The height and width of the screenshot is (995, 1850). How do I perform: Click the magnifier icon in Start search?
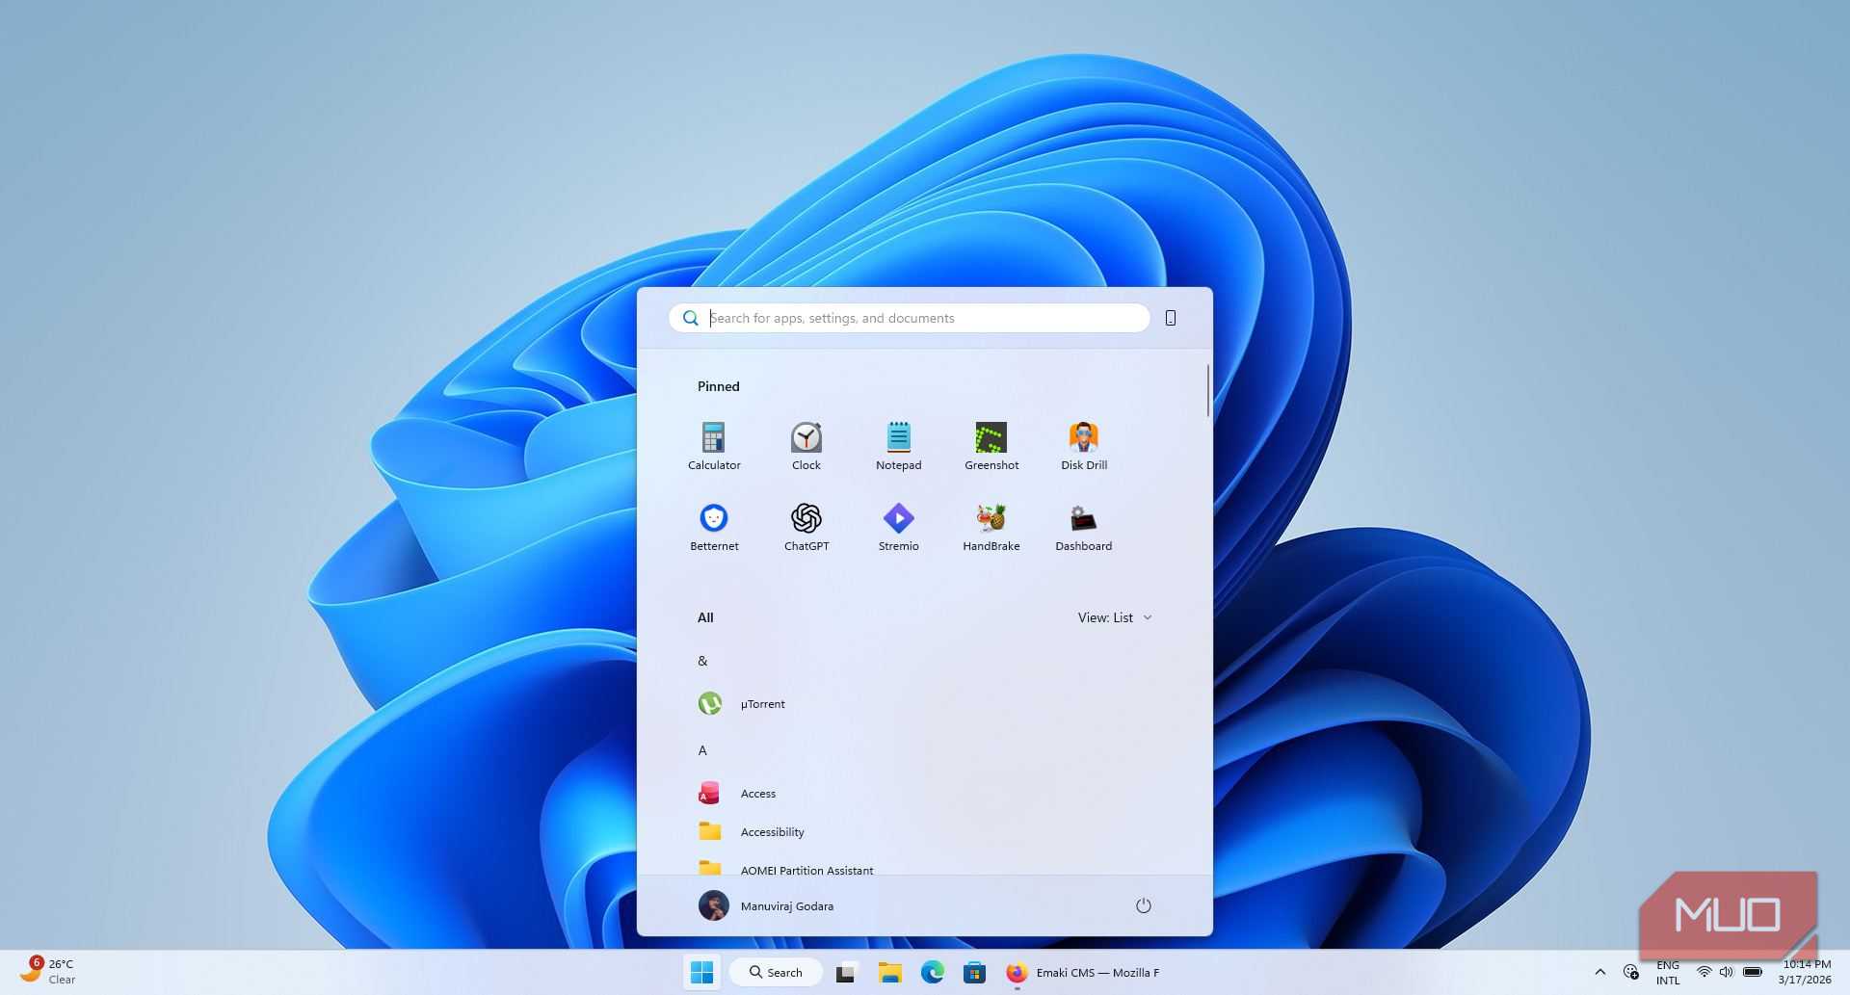[x=691, y=318]
